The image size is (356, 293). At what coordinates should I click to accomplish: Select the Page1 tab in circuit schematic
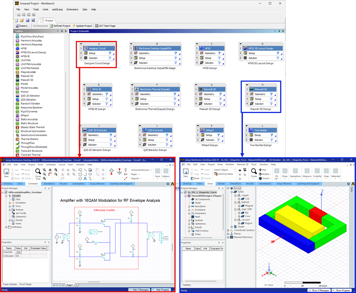(x=70, y=285)
